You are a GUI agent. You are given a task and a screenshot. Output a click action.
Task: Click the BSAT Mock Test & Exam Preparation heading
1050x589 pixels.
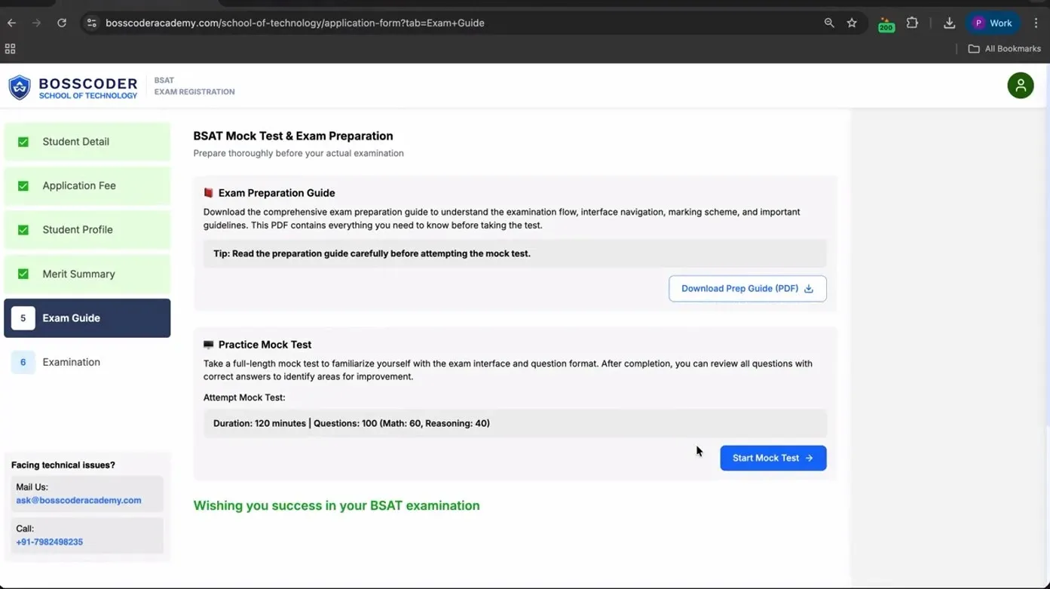pos(293,136)
